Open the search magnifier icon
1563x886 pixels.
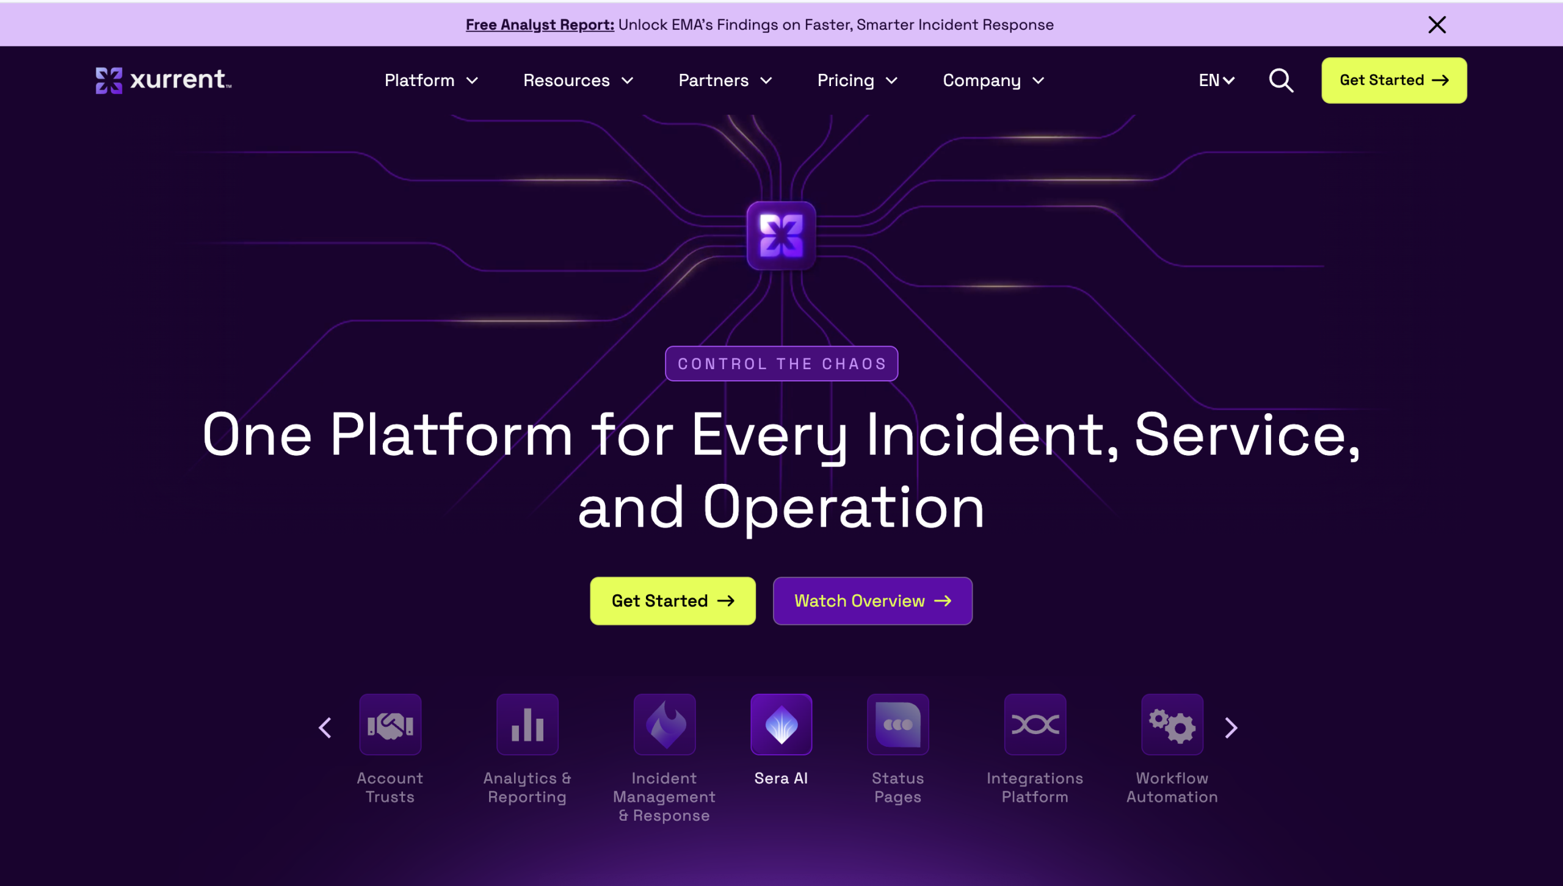pos(1281,80)
